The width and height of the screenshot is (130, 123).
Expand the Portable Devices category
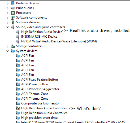point(8,3)
